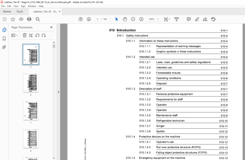
Task: Select the Hand pan tool
Action: click(x=125, y=19)
